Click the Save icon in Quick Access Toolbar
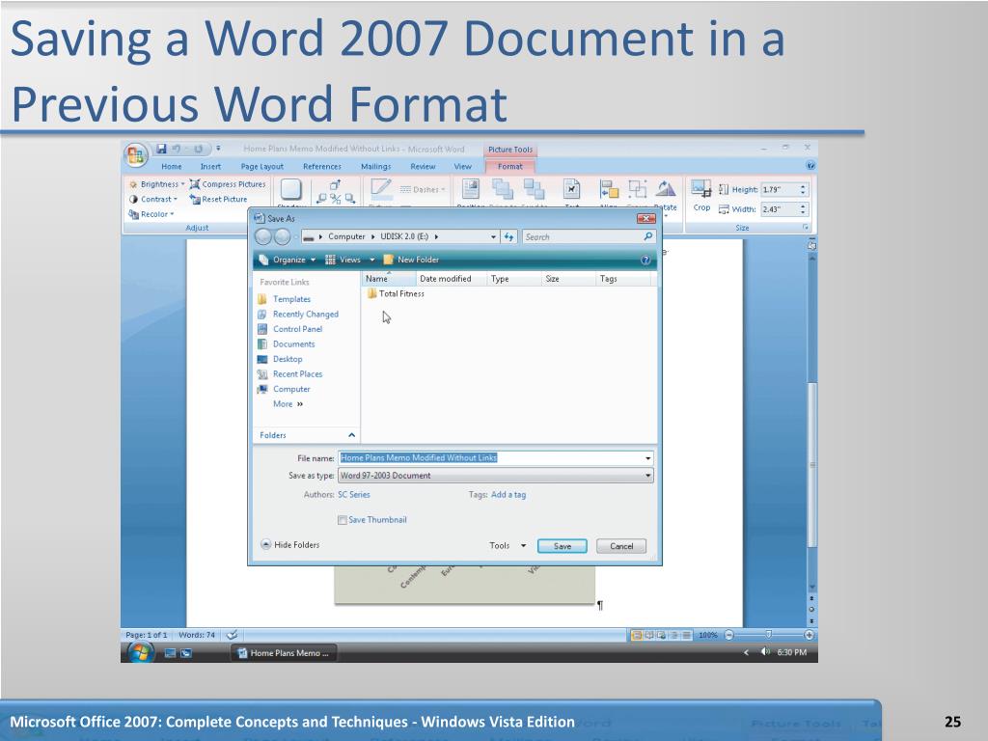Image resolution: width=988 pixels, height=741 pixels. (161, 149)
